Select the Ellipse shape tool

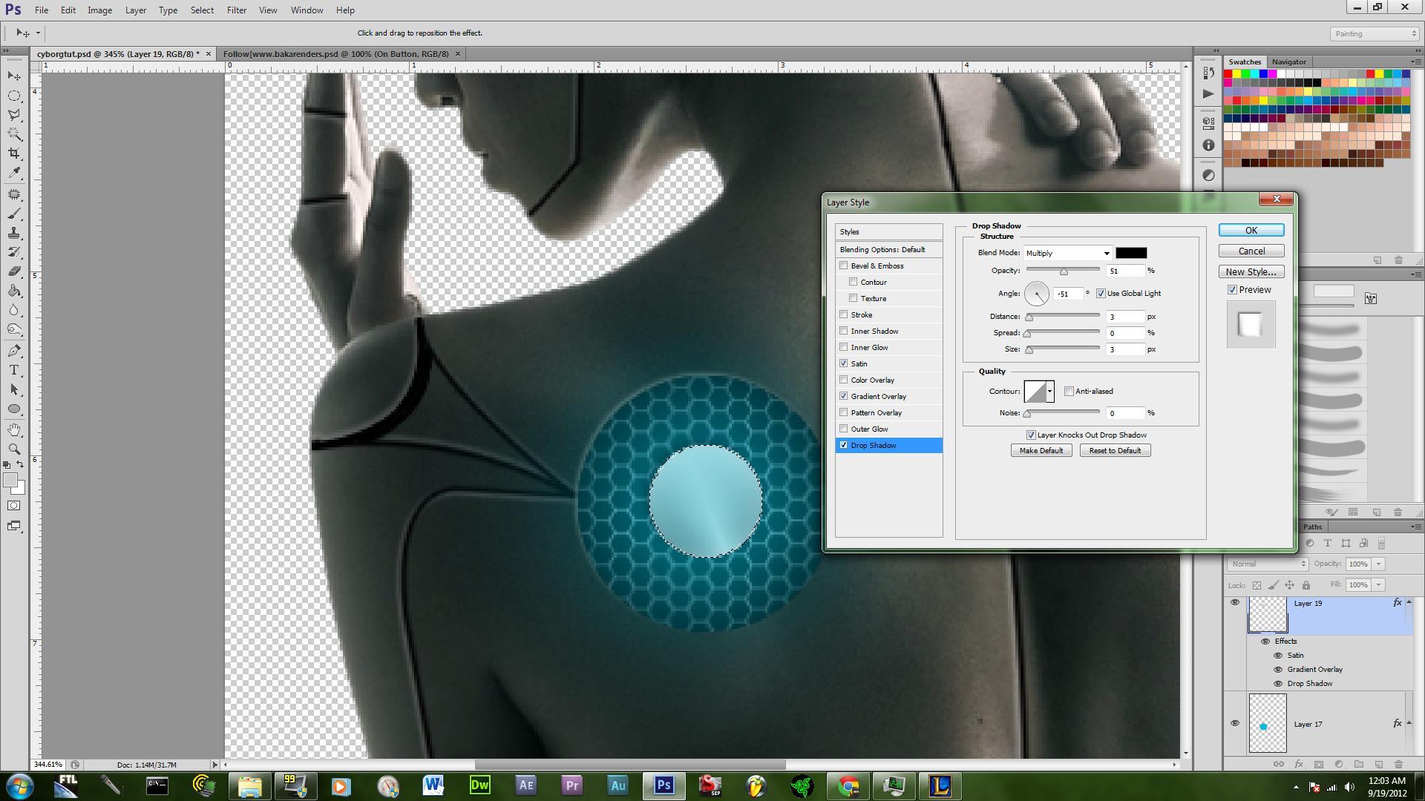coord(14,409)
